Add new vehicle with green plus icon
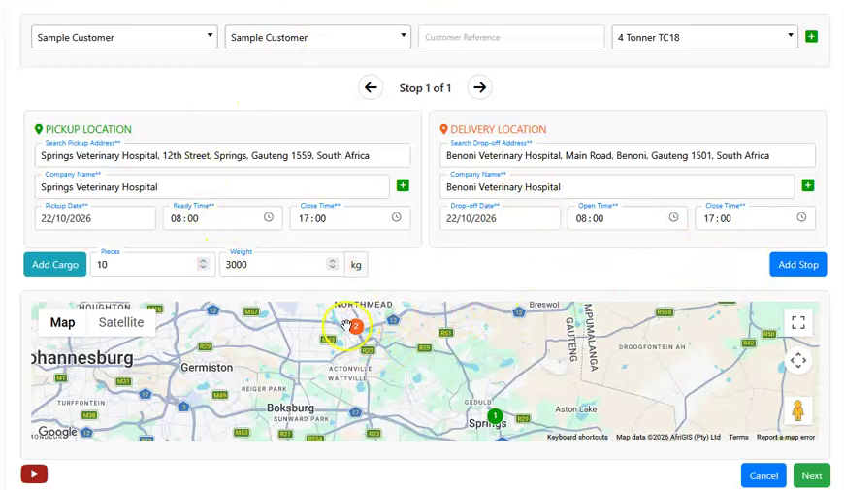The width and height of the screenshot is (844, 490). coord(811,37)
